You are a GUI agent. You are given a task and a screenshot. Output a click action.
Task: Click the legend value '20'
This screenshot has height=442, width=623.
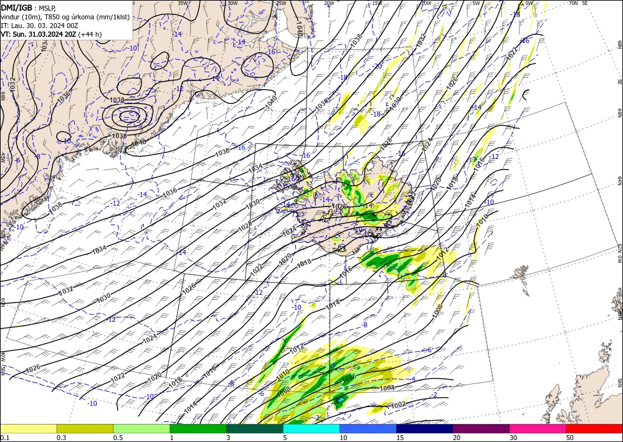tap(457, 438)
